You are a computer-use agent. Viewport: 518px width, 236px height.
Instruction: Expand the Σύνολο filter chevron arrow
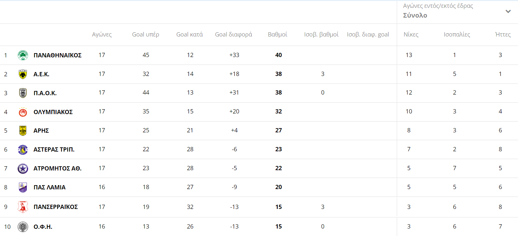(x=508, y=11)
